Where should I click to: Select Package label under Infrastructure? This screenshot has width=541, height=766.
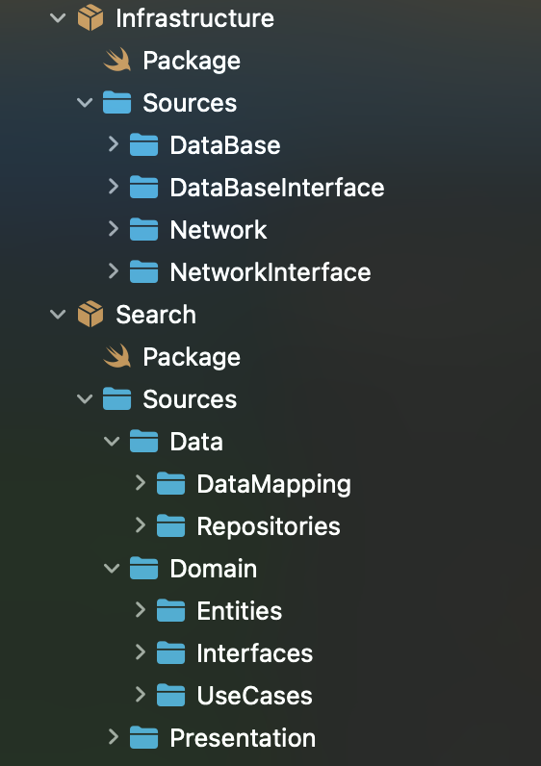[192, 62]
